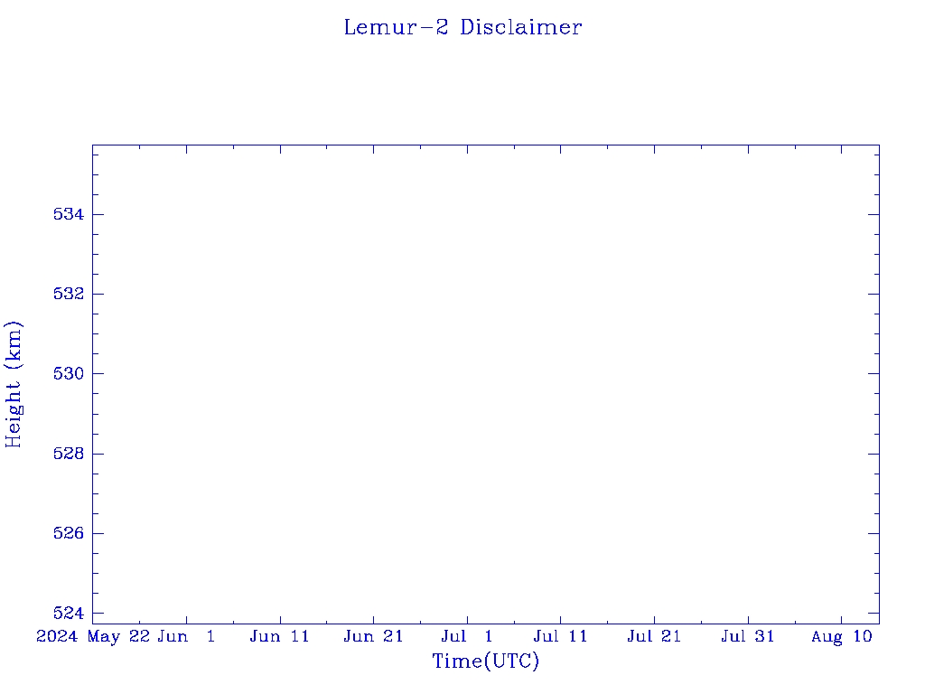Select the Jul 21 date label
925x694 pixels.
(654, 636)
